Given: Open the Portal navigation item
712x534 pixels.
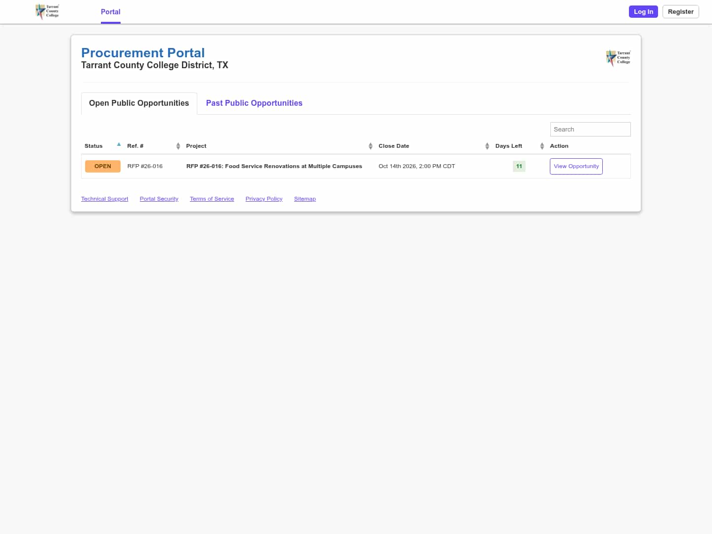Looking at the screenshot, I should [x=111, y=12].
